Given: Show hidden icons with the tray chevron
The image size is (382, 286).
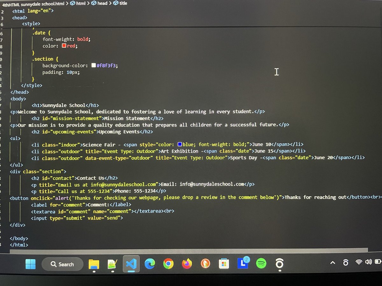Looking at the screenshot, I should pos(333,262).
